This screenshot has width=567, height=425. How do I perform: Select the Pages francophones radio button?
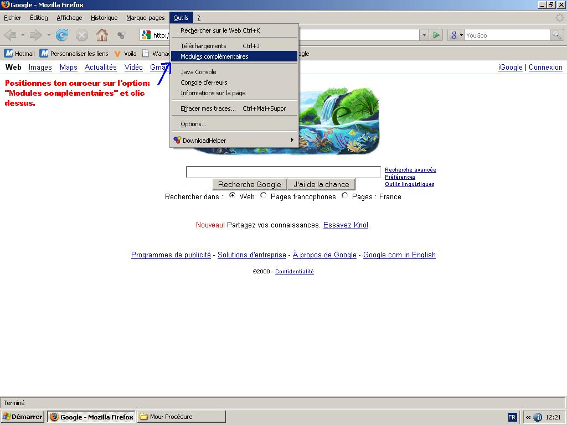(264, 195)
